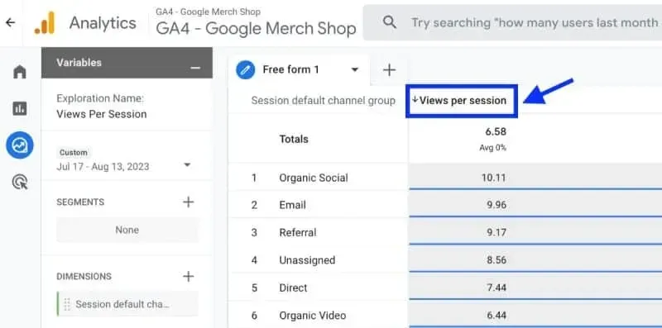Go back with the left arrow
Image resolution: width=662 pixels, height=328 pixels.
11,23
